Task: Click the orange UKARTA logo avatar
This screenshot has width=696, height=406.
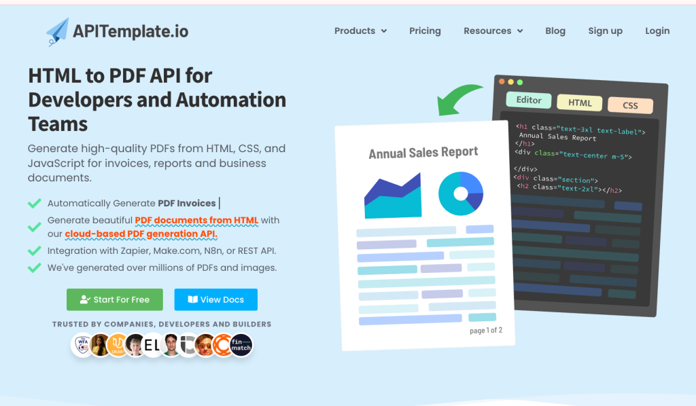Action: (118, 346)
